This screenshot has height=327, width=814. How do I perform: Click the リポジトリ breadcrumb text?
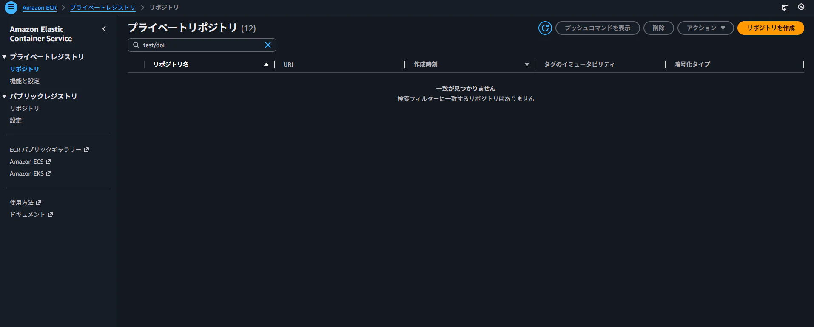pyautogui.click(x=164, y=8)
